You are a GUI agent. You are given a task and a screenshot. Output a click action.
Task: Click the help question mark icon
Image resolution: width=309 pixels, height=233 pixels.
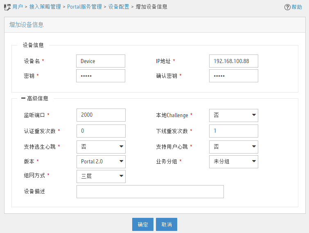point(287,7)
